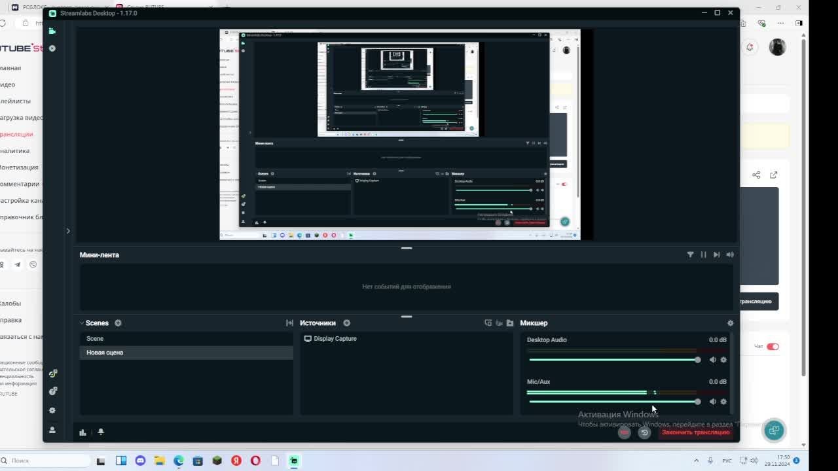Screen dimensions: 838x471
Task: Open Справка link in Rutube sidebar
Action: pos(10,320)
